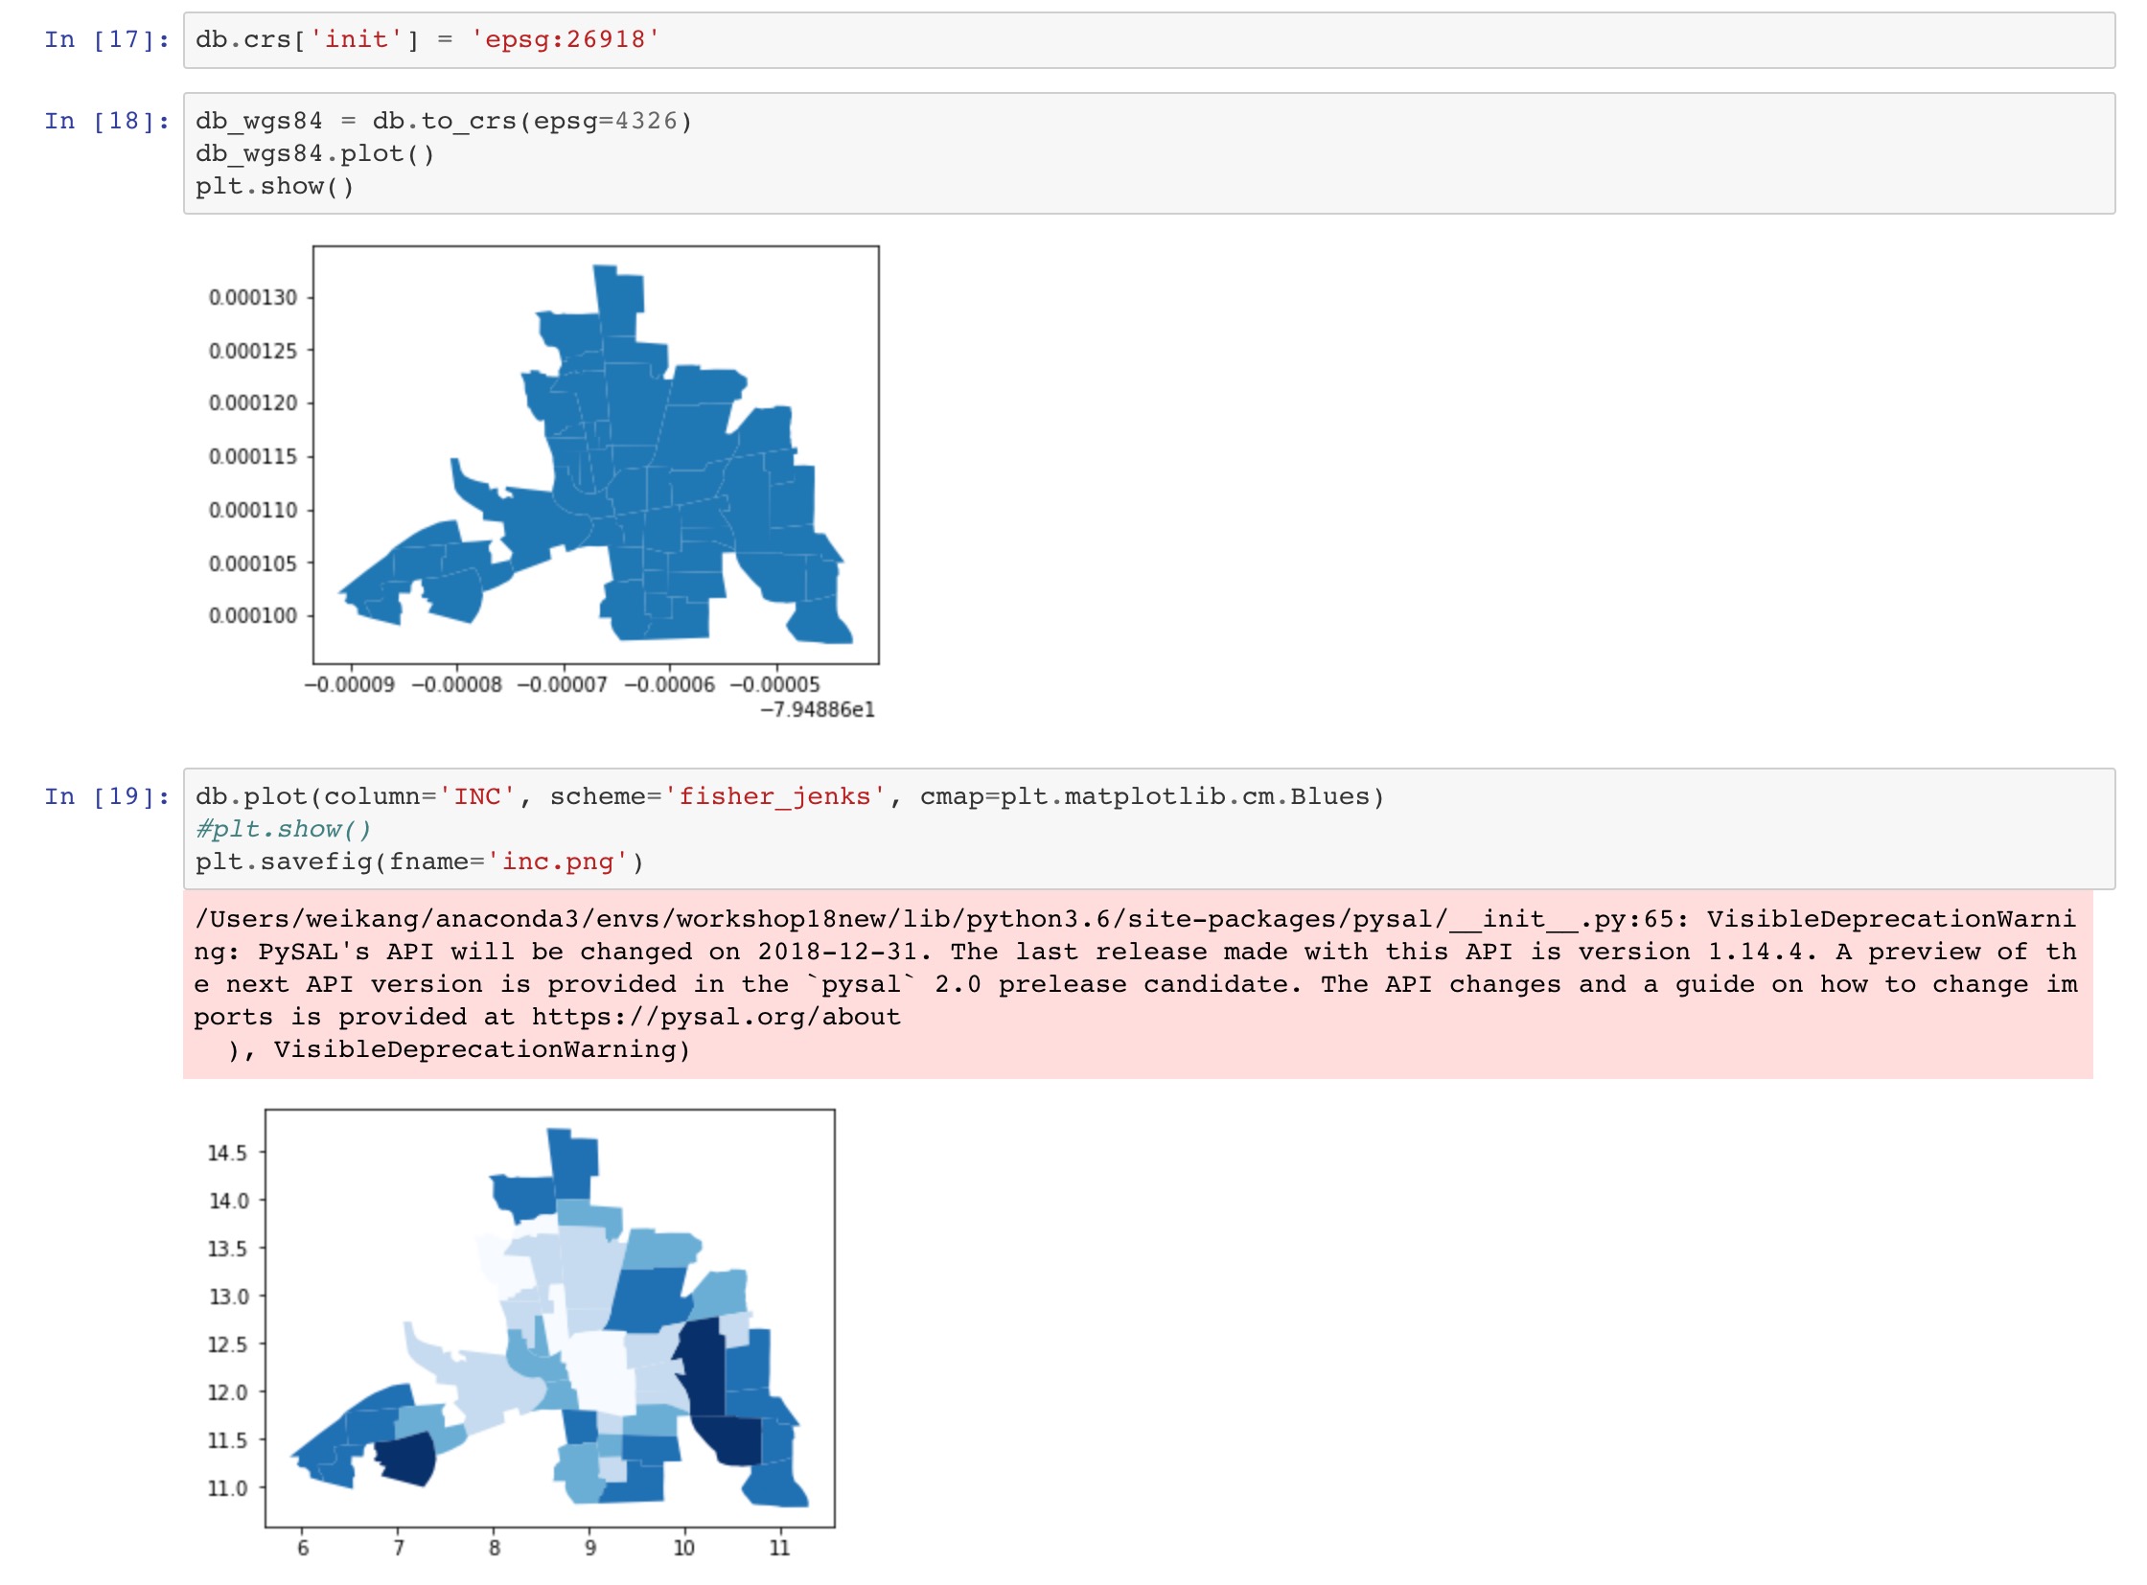
Task: Click the darkest navy region in choropleth
Action: coord(705,1372)
